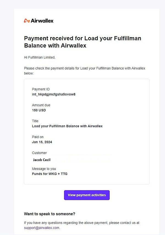Click the contact us at paragraph text
The image size is (165, 235).
tap(82, 225)
